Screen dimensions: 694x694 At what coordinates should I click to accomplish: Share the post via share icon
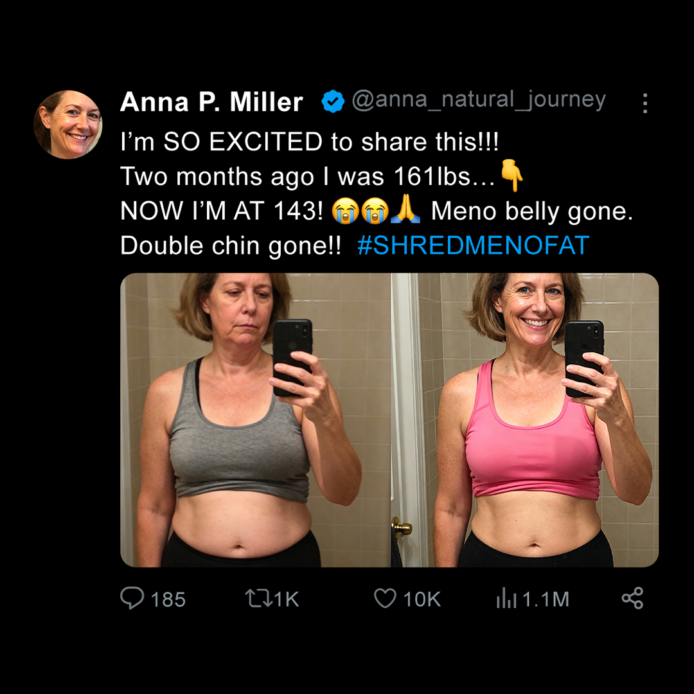click(632, 598)
